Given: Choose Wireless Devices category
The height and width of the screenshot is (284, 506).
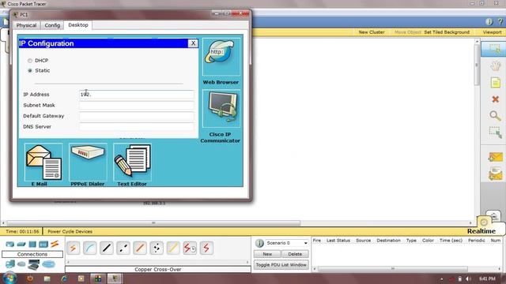Looking at the screenshot, I should (43, 245).
